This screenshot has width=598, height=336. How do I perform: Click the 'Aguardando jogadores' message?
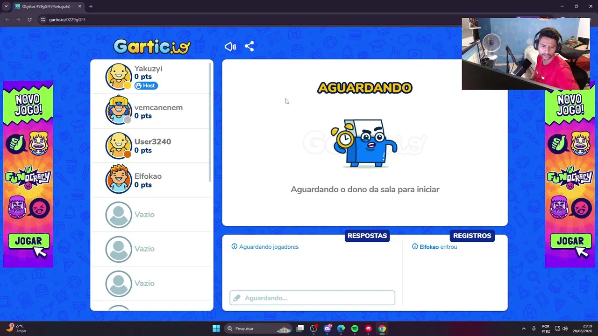tap(269, 247)
